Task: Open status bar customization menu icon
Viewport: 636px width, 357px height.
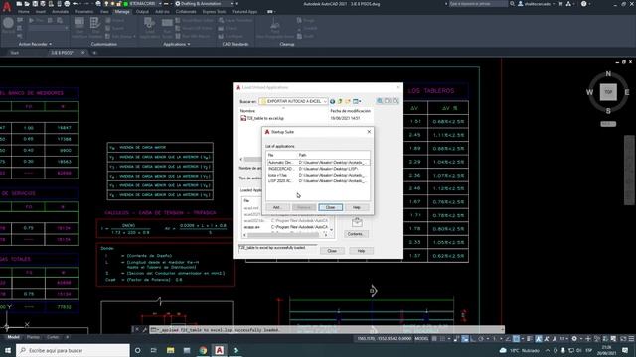Action: click(x=631, y=339)
